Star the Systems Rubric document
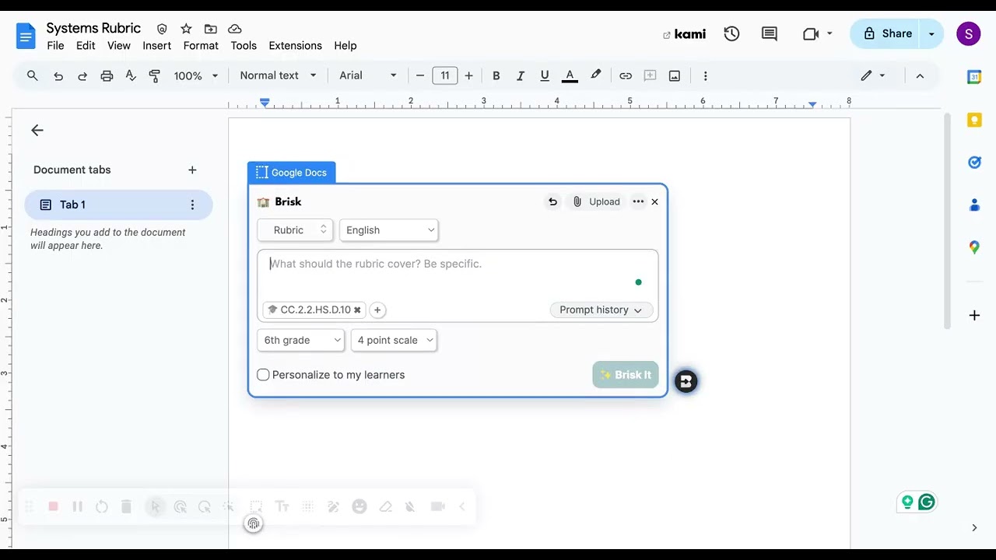 tap(186, 29)
